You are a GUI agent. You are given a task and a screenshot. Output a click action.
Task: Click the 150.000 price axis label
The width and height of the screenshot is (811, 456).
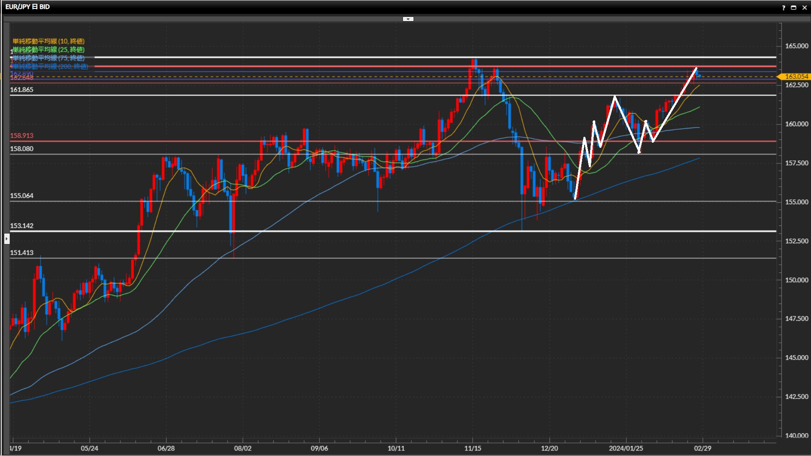click(x=796, y=280)
